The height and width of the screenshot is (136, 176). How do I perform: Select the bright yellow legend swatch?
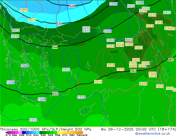point(59,132)
